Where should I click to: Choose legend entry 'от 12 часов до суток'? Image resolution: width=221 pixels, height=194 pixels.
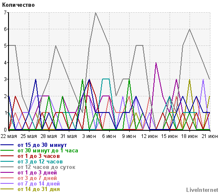[x=46, y=167]
